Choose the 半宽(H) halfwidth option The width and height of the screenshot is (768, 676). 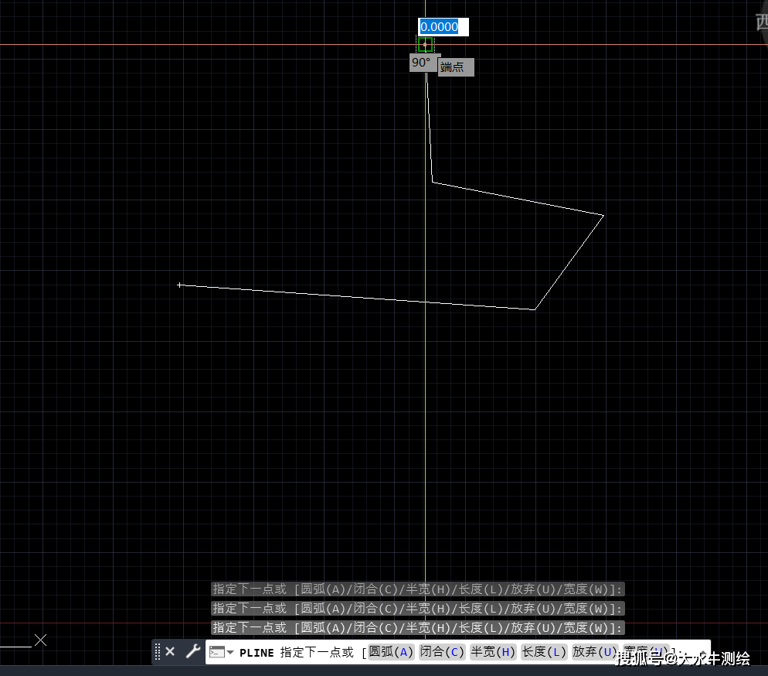pos(493,652)
